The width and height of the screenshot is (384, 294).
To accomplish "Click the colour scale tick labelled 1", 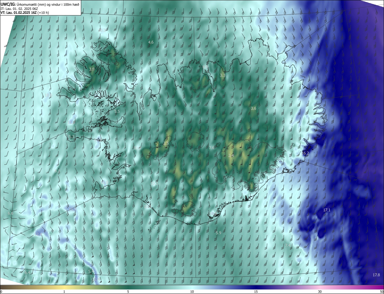I will coord(64,292).
